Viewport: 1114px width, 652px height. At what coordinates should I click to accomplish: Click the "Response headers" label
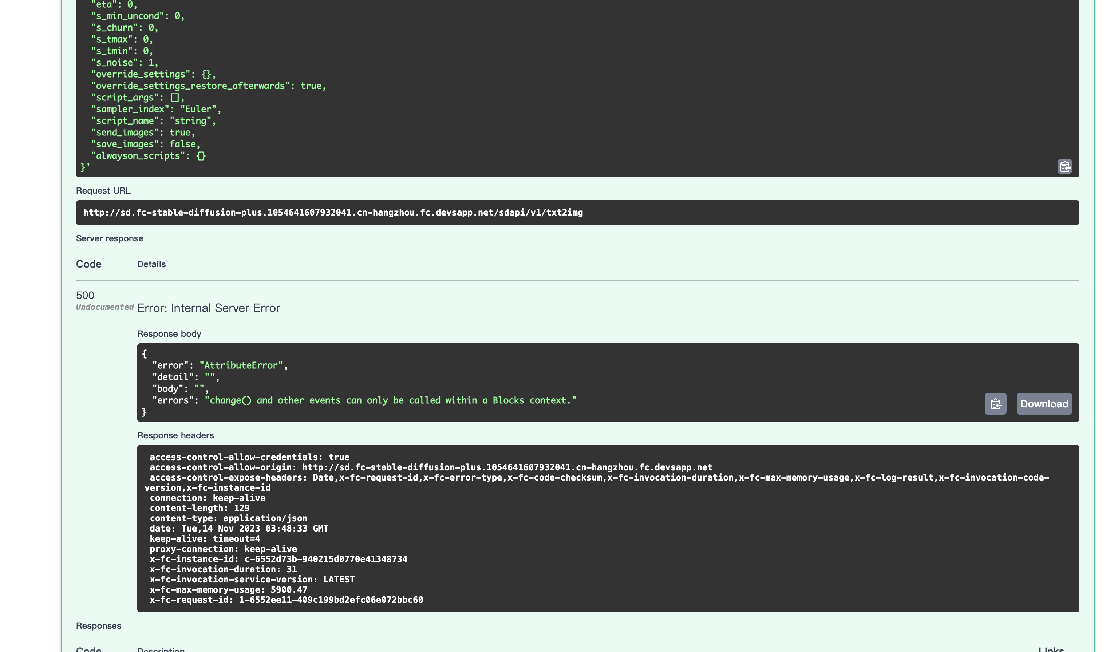tap(175, 435)
